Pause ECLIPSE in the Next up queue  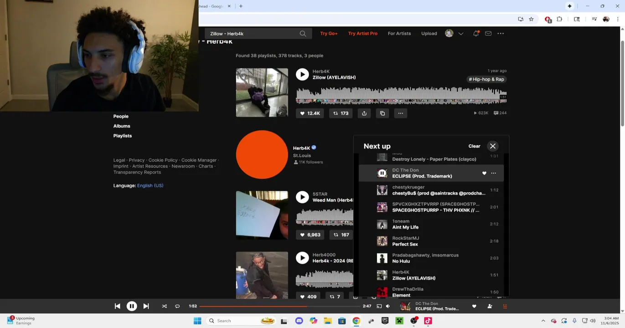382,173
